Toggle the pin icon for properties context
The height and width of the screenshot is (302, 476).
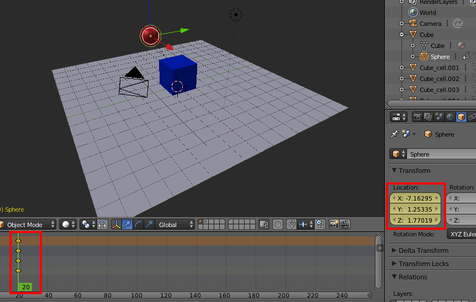pos(395,134)
